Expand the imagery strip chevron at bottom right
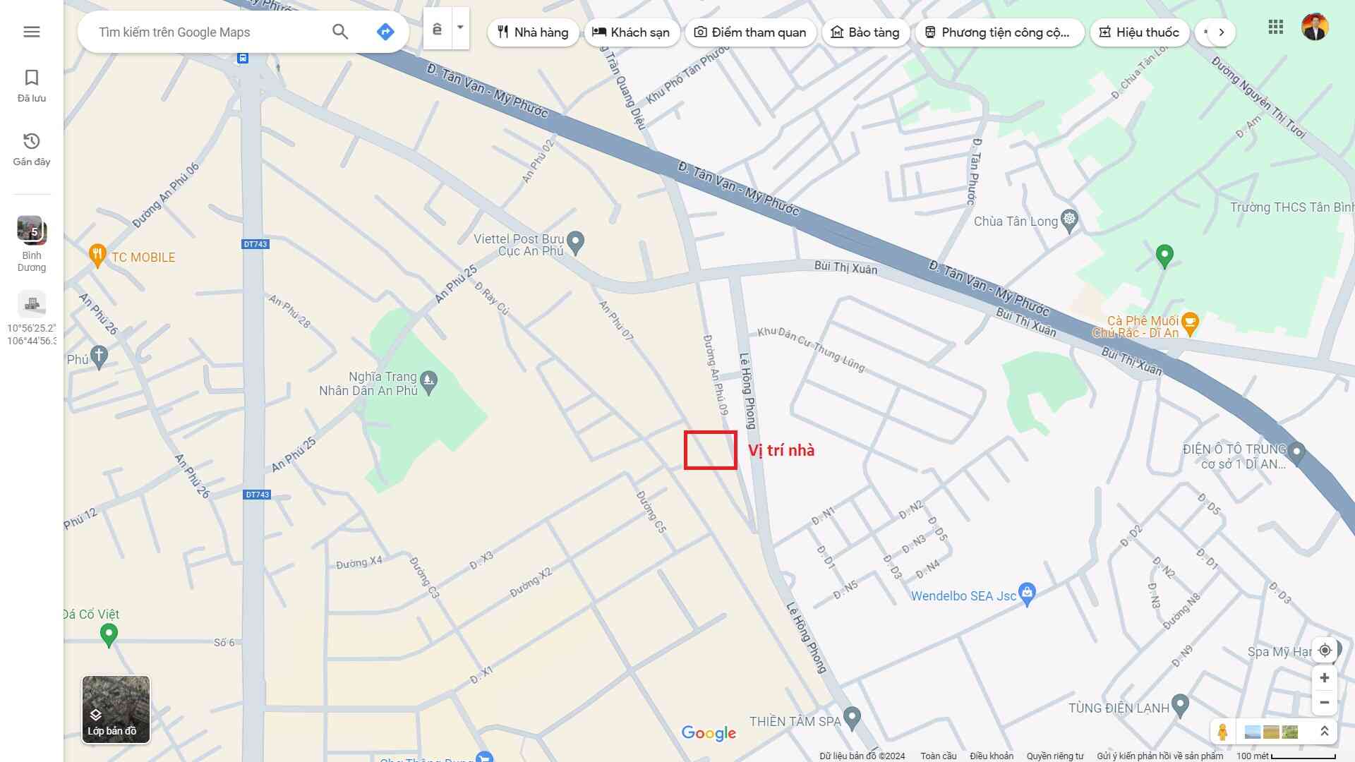The image size is (1355, 762). tap(1324, 732)
